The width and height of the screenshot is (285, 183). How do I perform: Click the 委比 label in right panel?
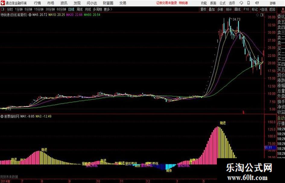coord(281,17)
